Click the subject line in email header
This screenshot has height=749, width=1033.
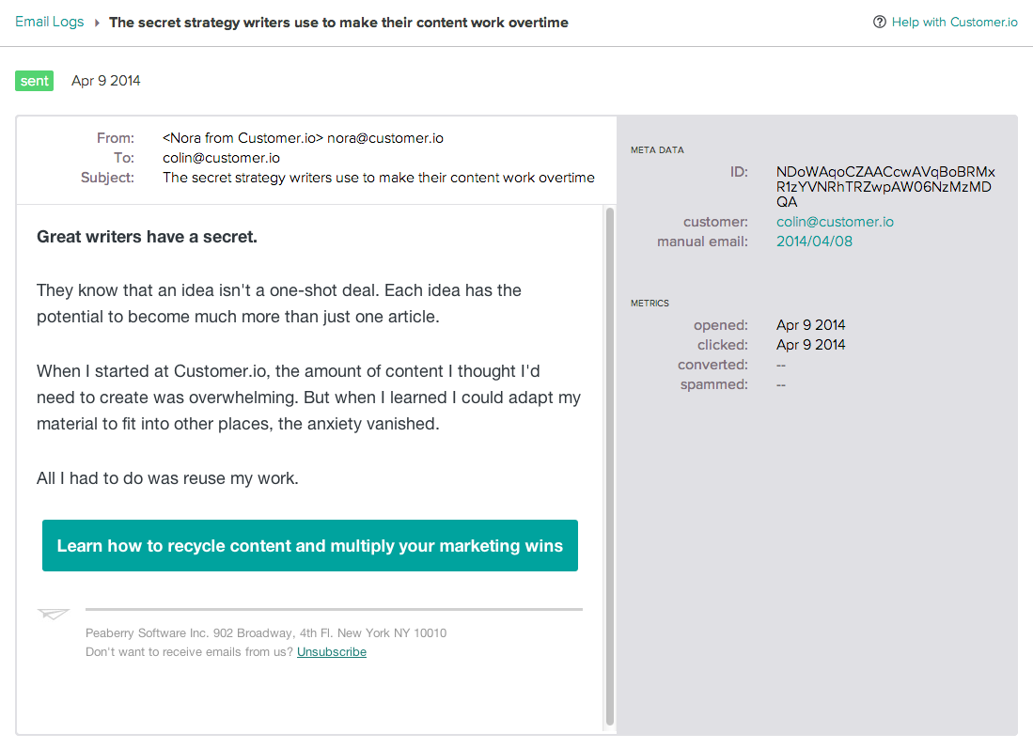click(x=378, y=178)
